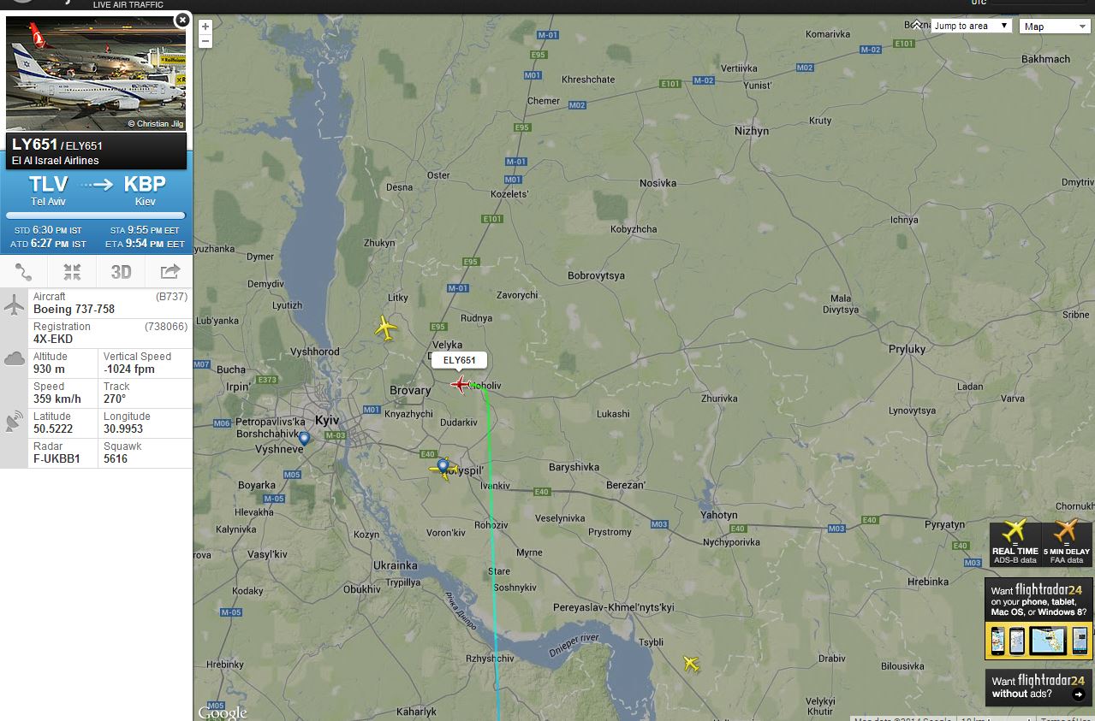Open the Jump to area dropdown
The width and height of the screenshot is (1095, 721).
(x=972, y=27)
